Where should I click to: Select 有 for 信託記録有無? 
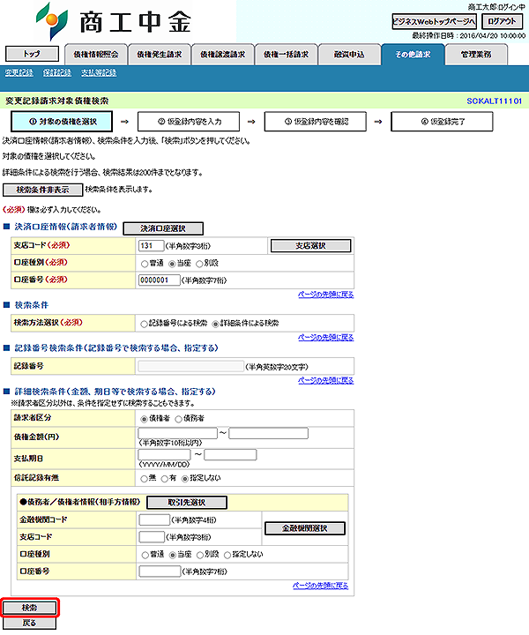click(165, 479)
